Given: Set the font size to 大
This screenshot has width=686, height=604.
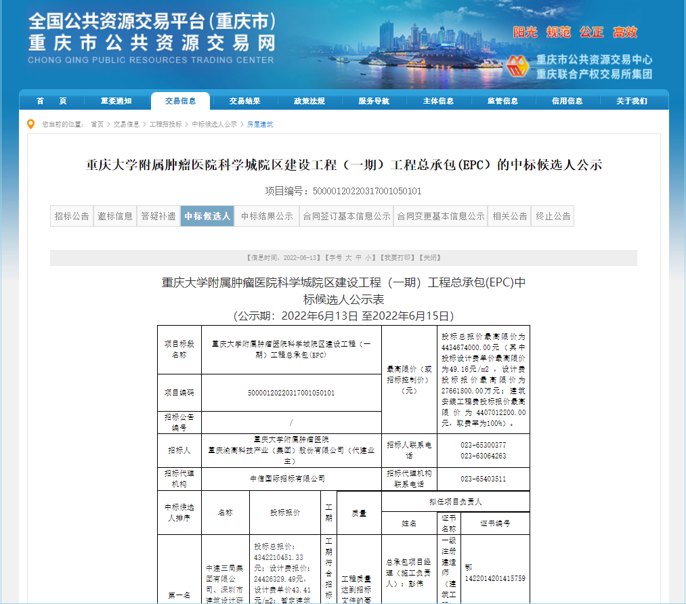Looking at the screenshot, I should [349, 258].
